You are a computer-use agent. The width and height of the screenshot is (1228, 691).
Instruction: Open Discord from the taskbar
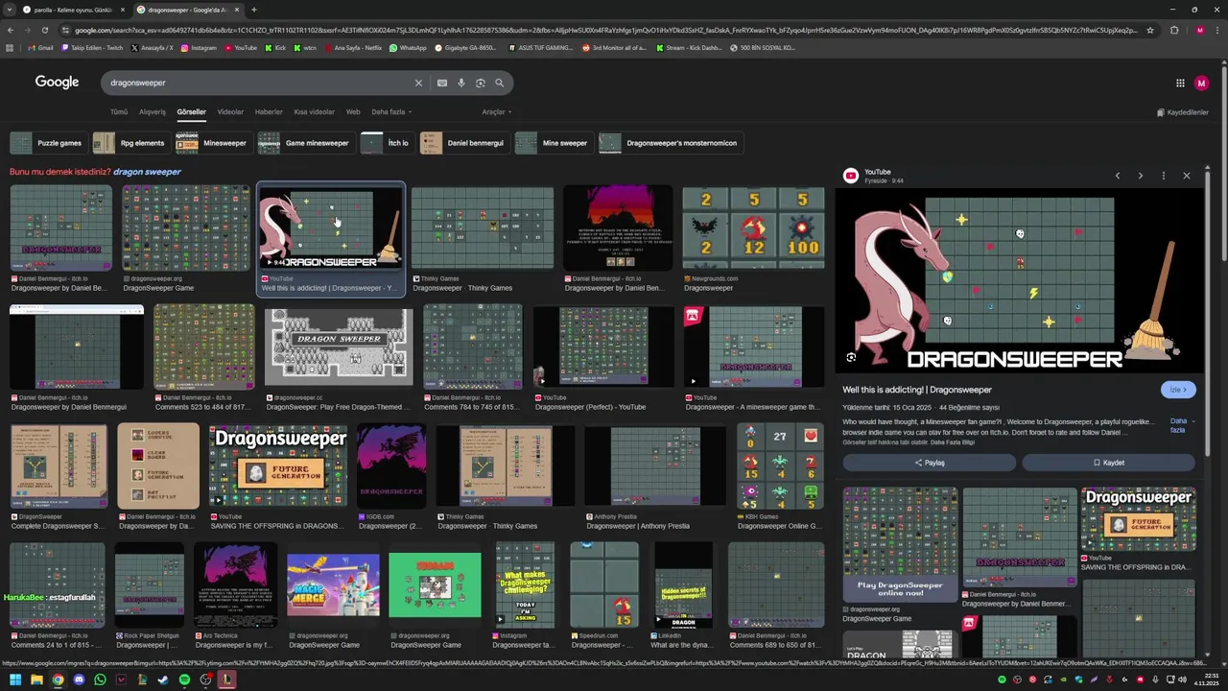click(x=79, y=679)
